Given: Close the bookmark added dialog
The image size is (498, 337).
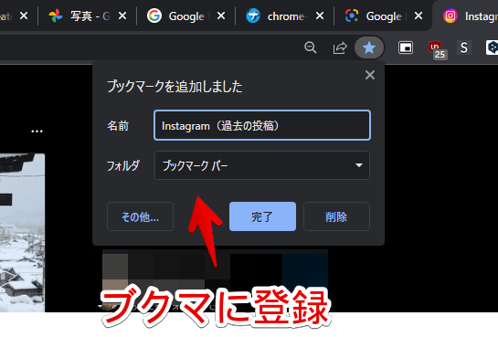Looking at the screenshot, I should click(370, 75).
